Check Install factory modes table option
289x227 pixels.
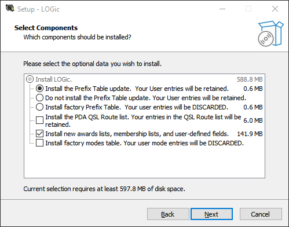click(39, 143)
